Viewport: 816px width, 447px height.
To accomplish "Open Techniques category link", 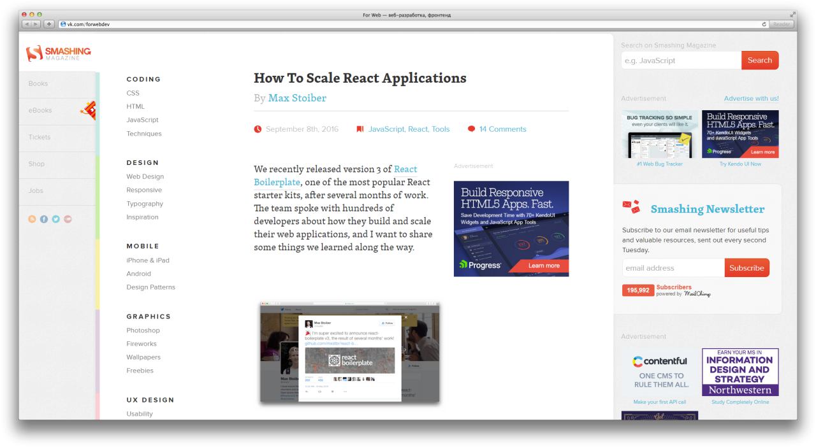I will pos(144,134).
